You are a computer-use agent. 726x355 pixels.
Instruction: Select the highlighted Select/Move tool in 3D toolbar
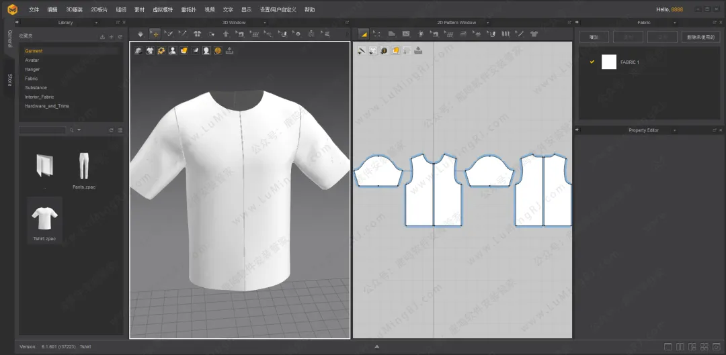click(155, 34)
